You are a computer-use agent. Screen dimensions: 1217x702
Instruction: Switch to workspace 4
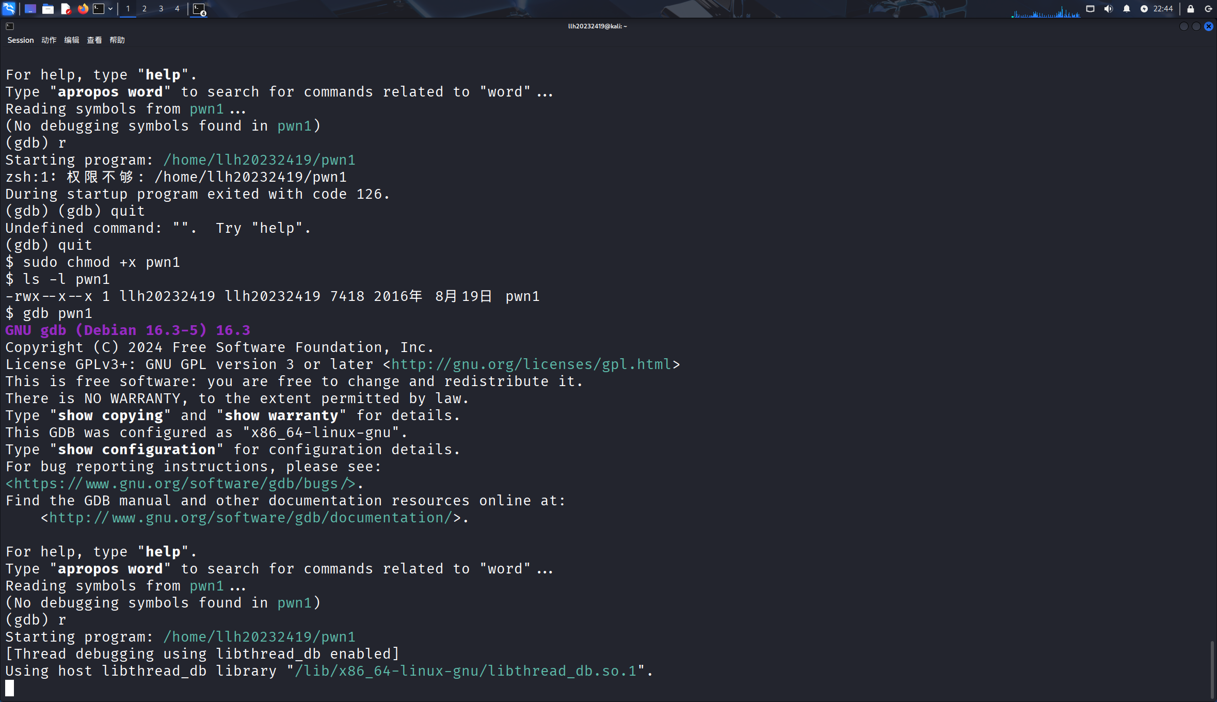tap(177, 9)
